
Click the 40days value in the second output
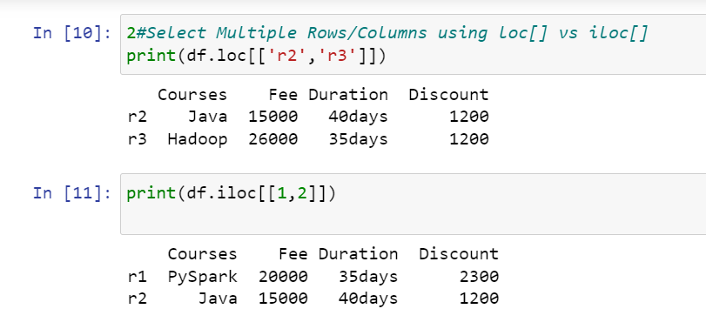368,299
